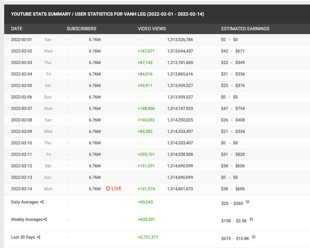
Task: Select date 2022-02-10
Action: tap(21, 143)
